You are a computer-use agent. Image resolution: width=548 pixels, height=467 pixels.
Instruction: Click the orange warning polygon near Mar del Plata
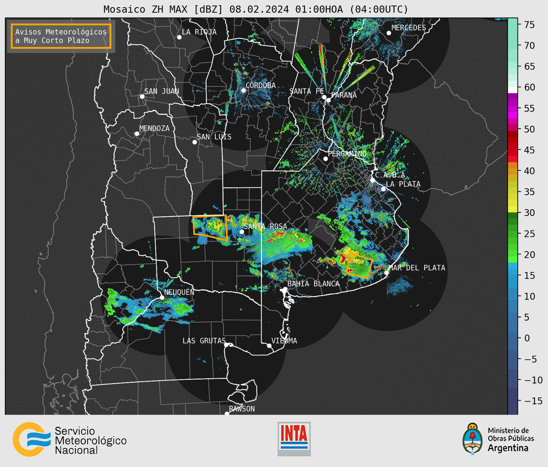(359, 266)
